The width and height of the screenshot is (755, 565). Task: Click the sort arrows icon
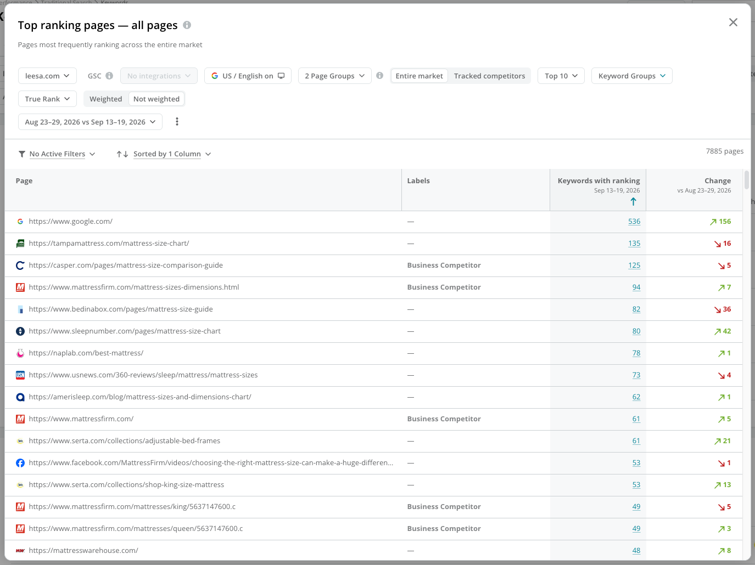122,154
